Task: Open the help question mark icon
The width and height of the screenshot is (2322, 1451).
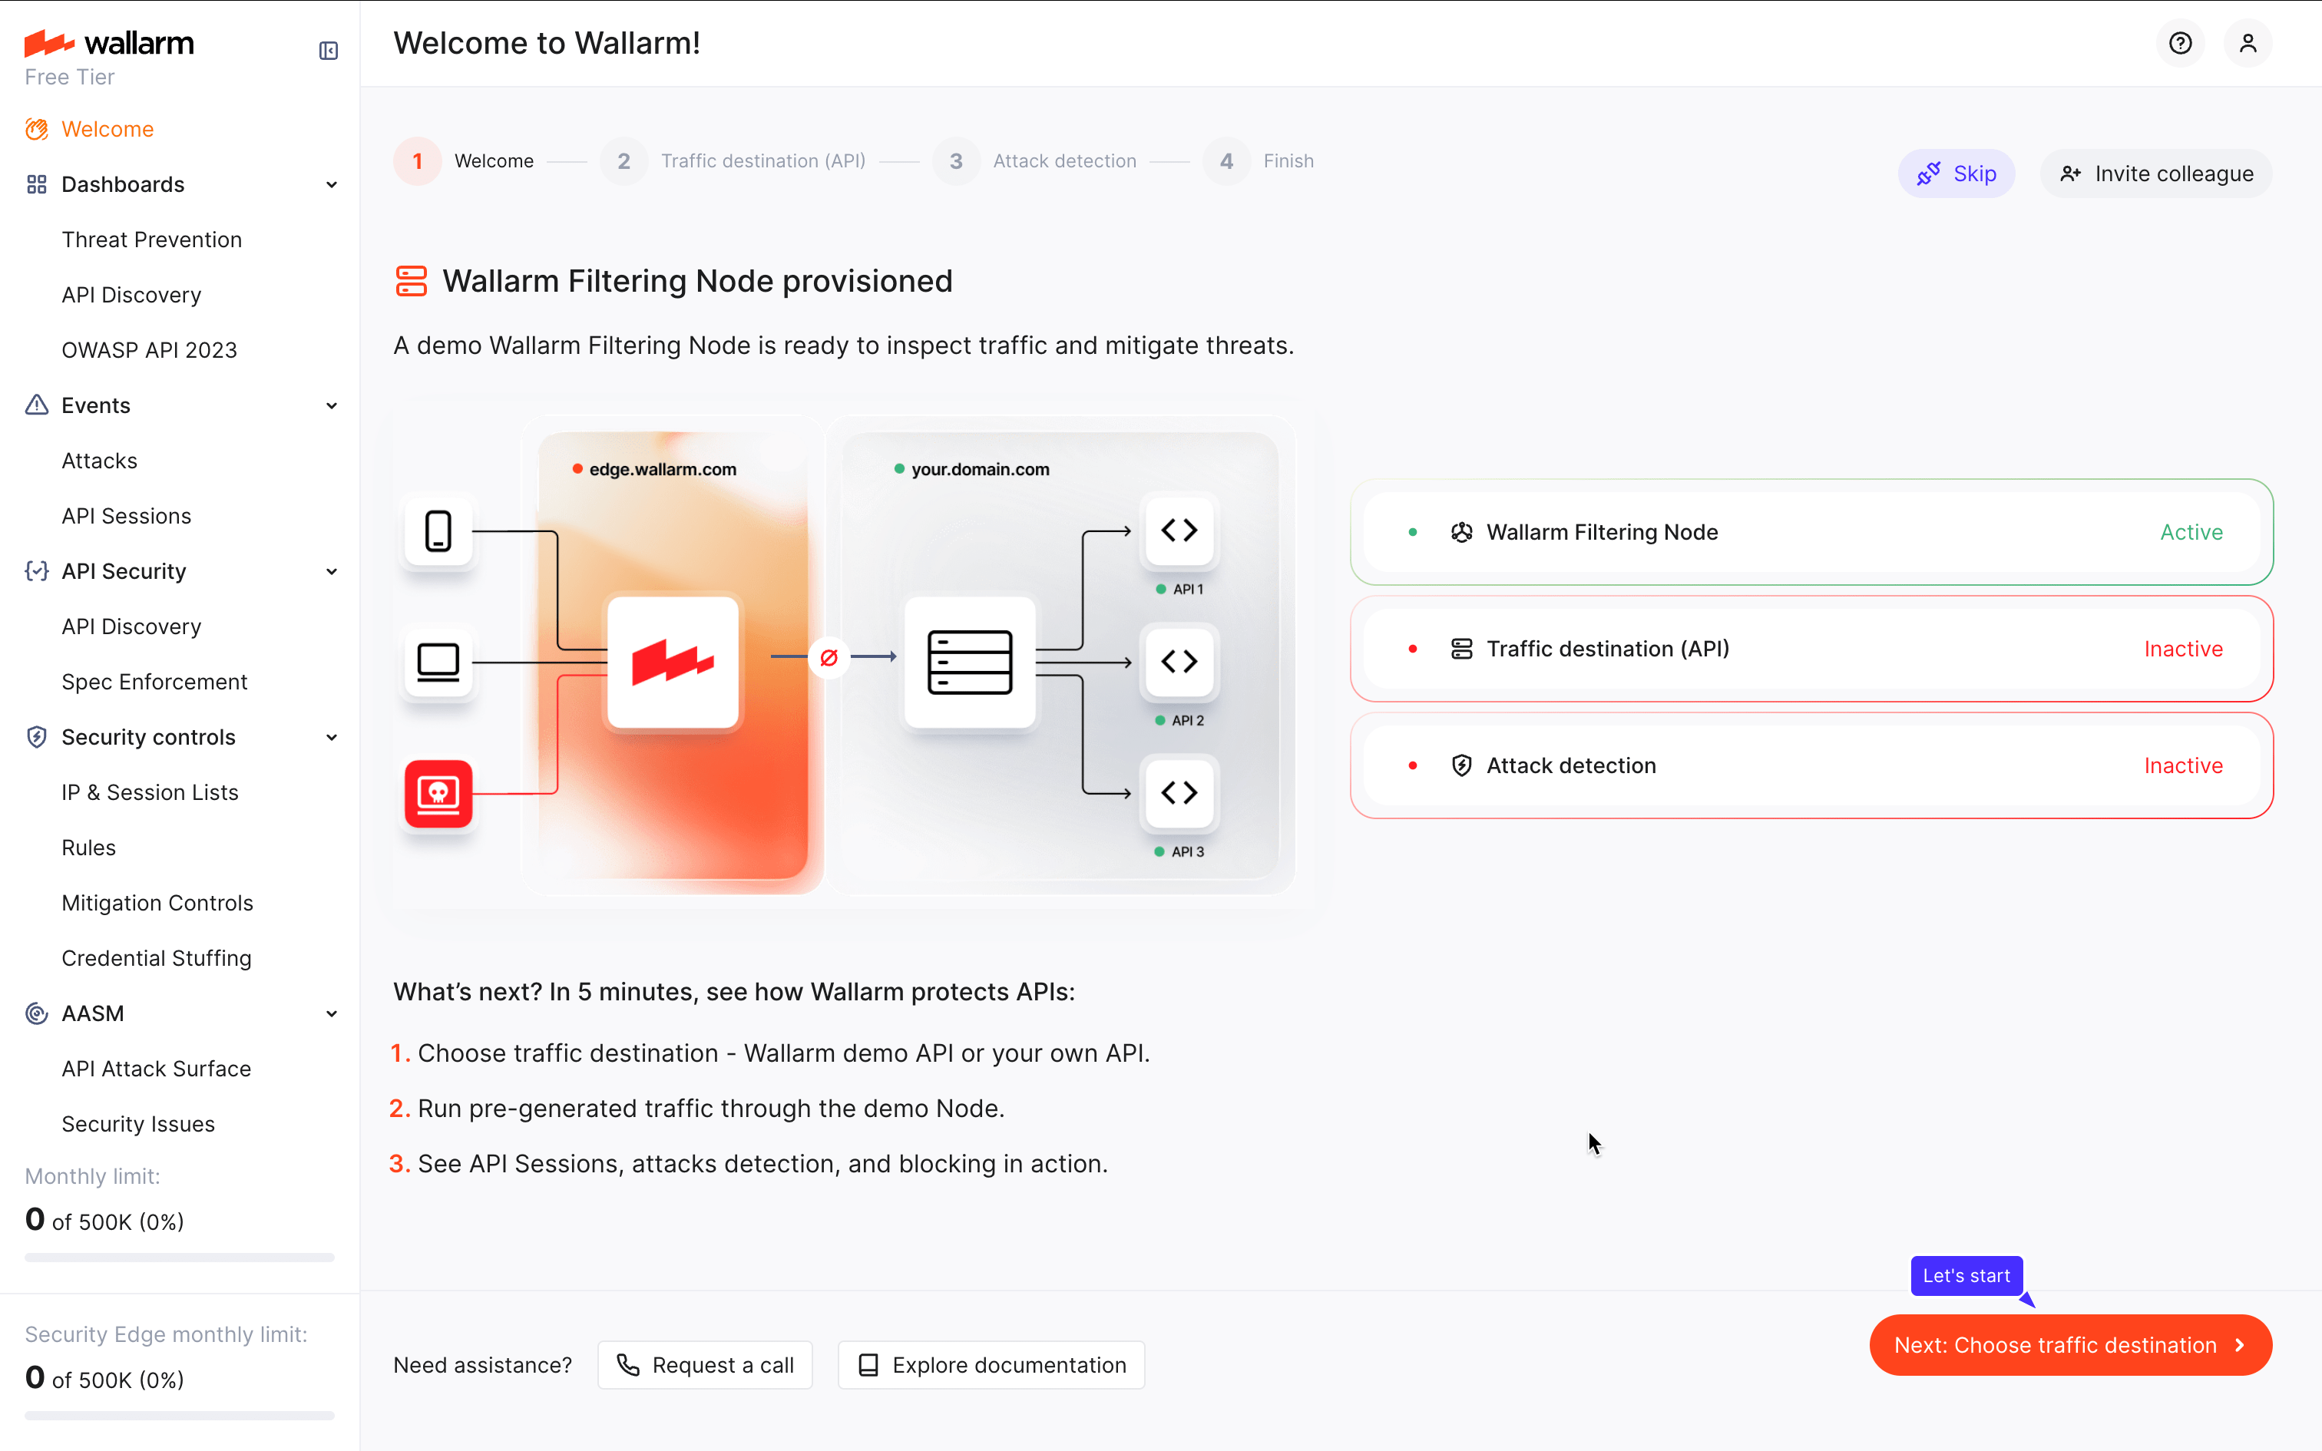Action: point(2180,42)
